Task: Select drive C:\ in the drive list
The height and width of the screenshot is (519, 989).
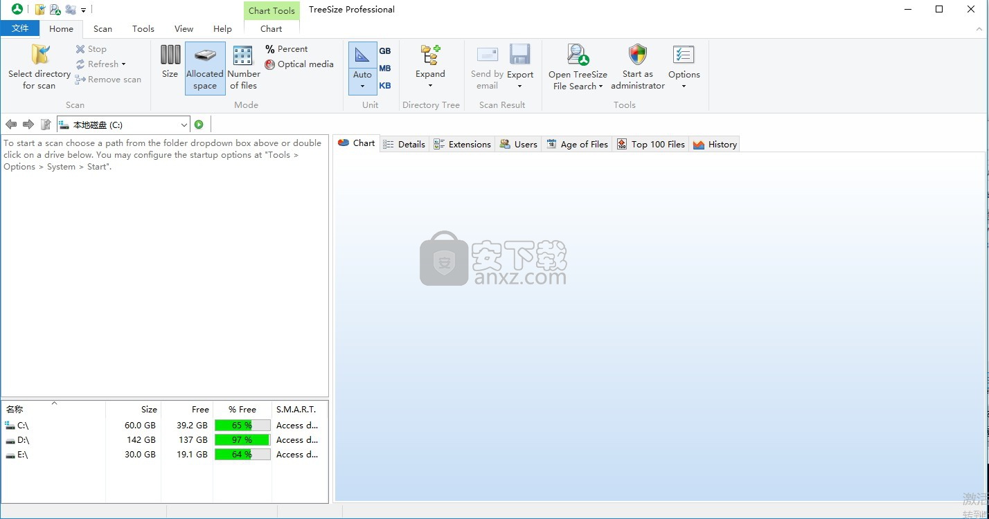Action: tap(17, 426)
